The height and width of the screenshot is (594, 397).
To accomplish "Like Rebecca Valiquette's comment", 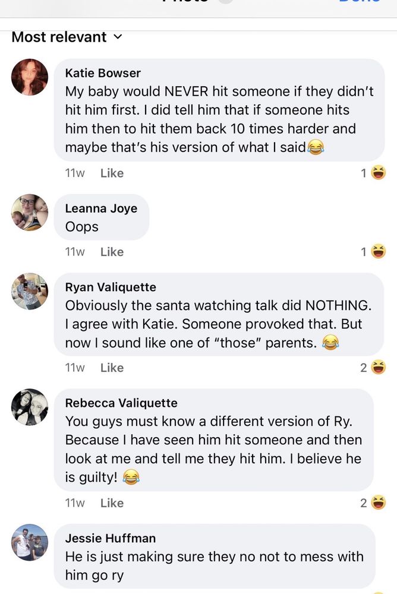I will (112, 503).
